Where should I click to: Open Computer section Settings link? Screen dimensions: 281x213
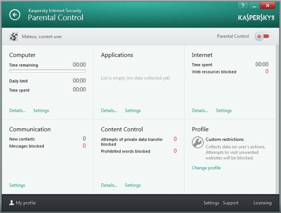41,111
